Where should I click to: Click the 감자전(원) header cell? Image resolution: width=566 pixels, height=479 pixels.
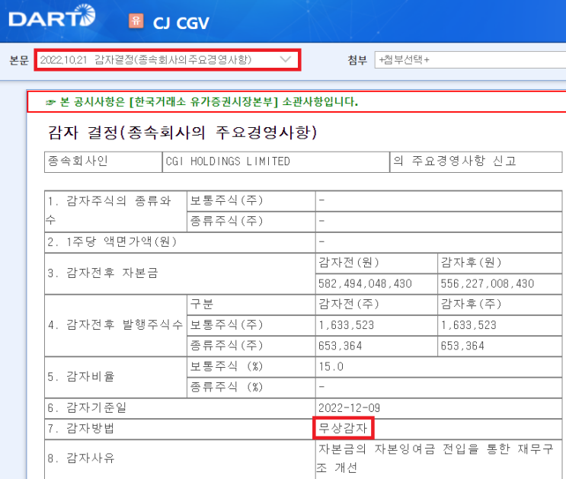pyautogui.click(x=376, y=263)
